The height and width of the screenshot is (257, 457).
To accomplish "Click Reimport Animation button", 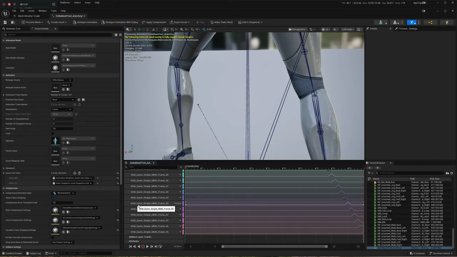I will [x=85, y=22].
